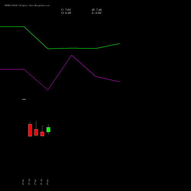
Task: Select the close value C: 7.01
Action: [x=66, y=10]
